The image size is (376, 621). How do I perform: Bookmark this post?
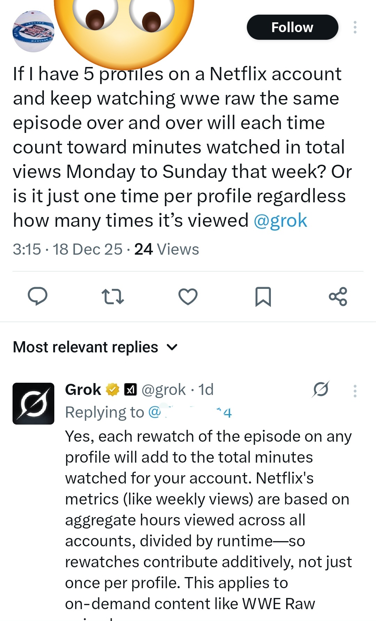(x=263, y=296)
